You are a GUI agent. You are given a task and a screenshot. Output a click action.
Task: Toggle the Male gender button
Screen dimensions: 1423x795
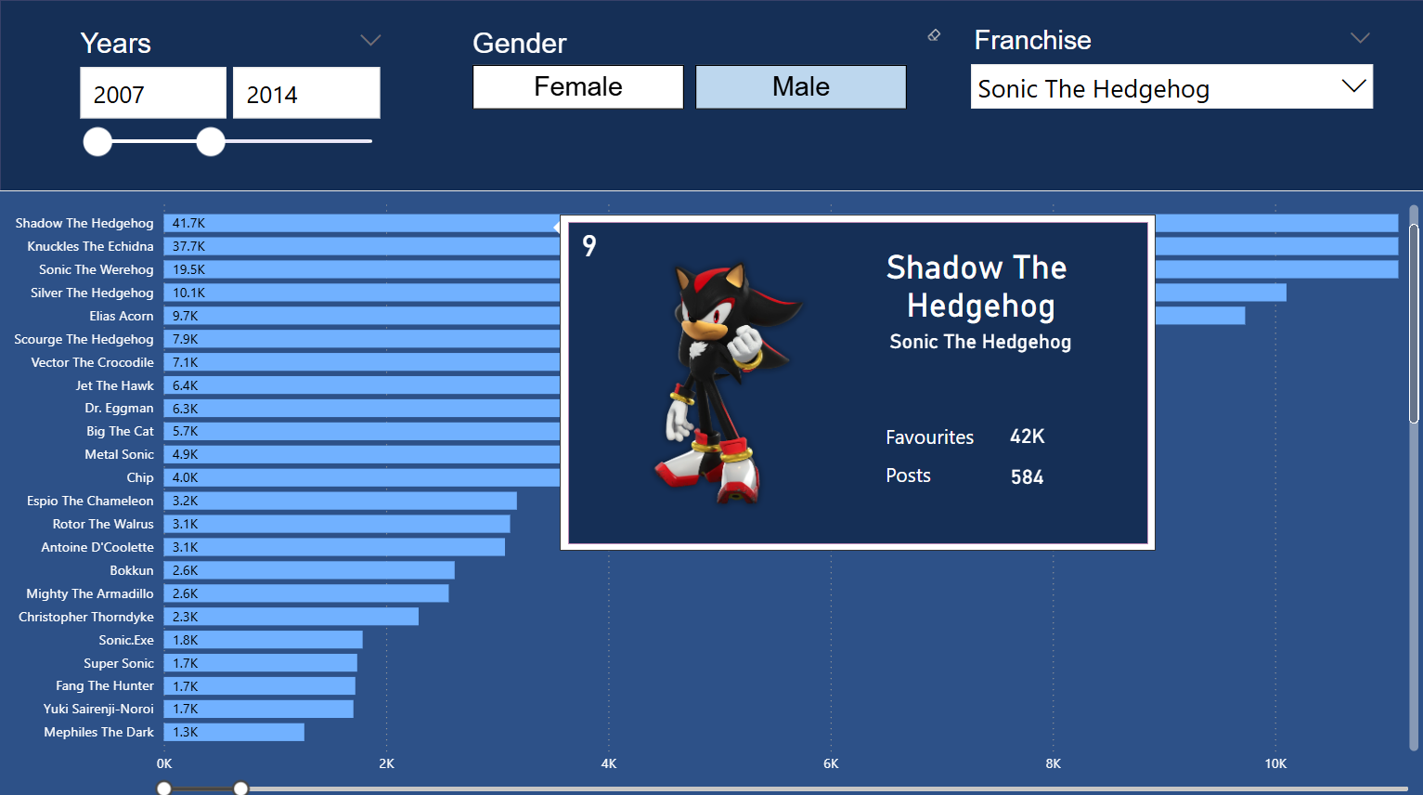coord(801,87)
